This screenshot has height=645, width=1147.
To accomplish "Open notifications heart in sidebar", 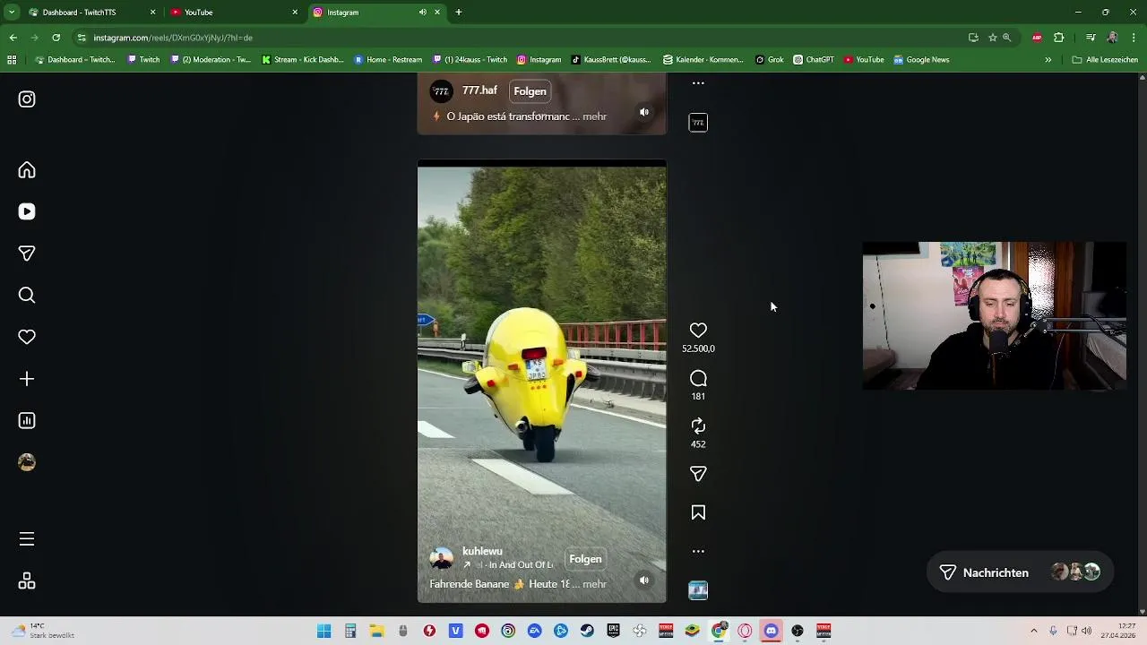I will pyautogui.click(x=27, y=337).
